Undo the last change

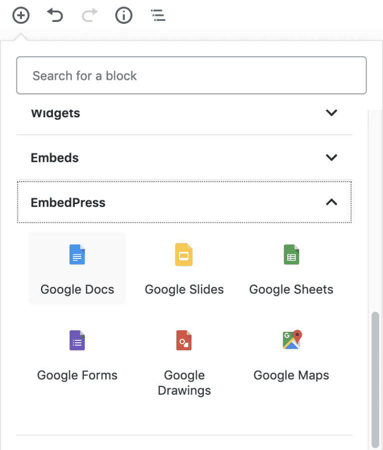click(55, 15)
